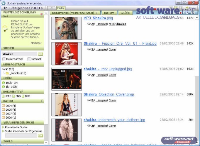Select drive Z: (12) in tree
Viewport: 200px width, 146px height.
8,69
